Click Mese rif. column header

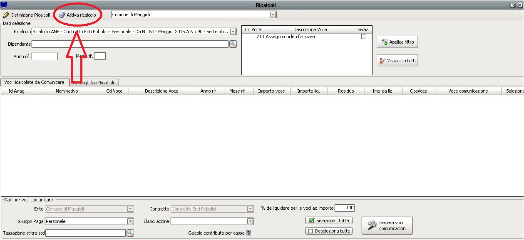pyautogui.click(x=238, y=91)
